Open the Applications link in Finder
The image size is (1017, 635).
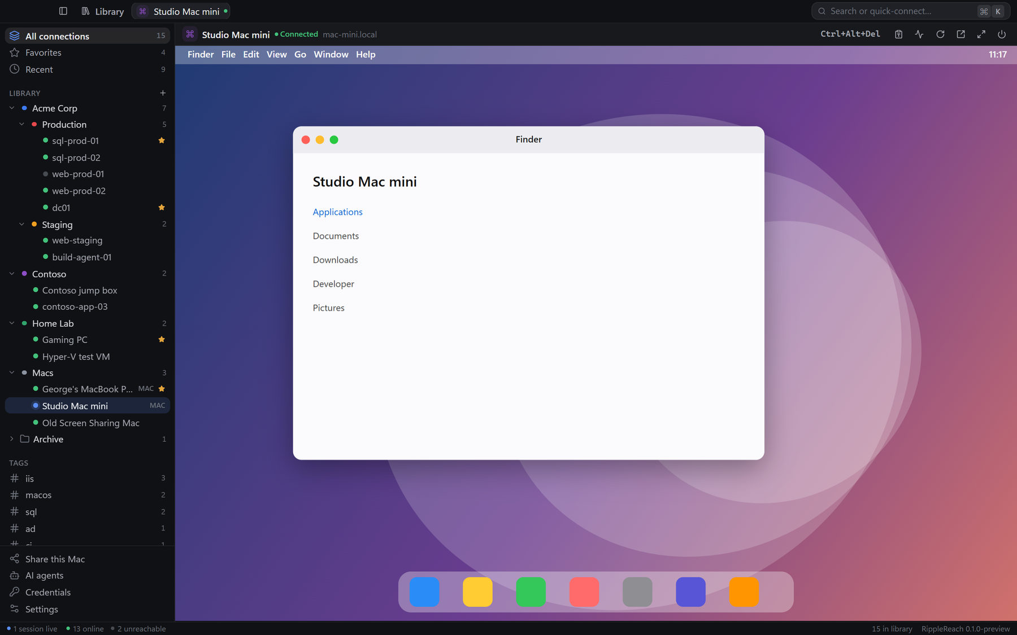click(x=338, y=212)
